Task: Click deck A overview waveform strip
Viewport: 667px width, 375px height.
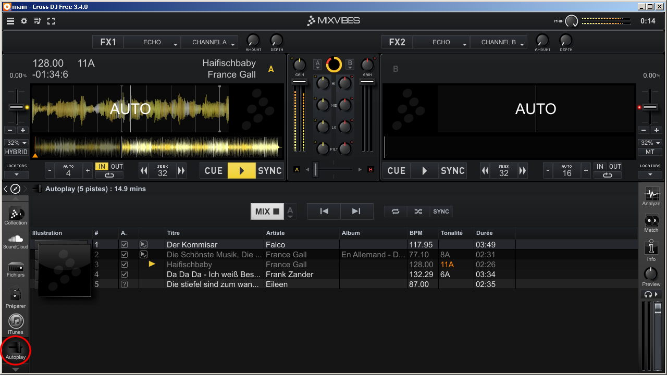Action: click(x=156, y=147)
